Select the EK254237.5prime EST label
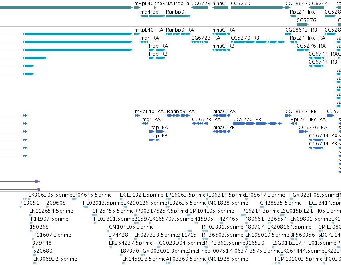Image resolution: width=341 pixels, height=265 pixels. point(131,243)
